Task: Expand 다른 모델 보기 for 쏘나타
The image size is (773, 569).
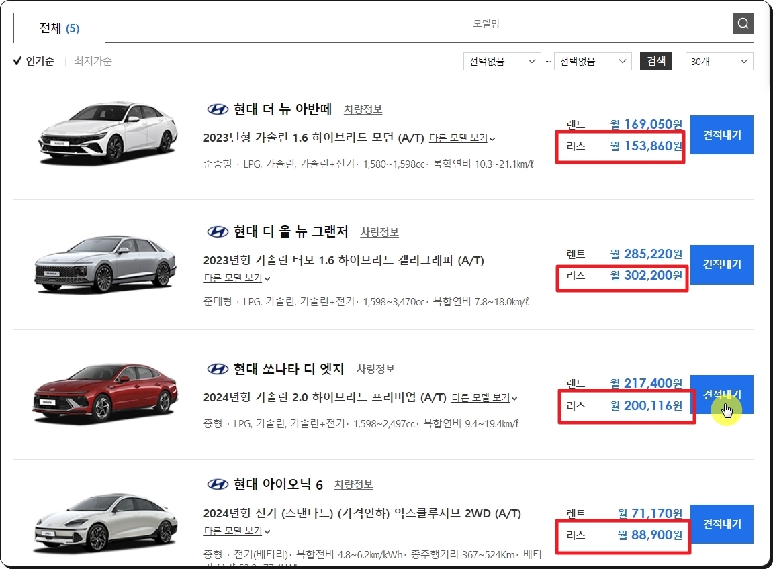Action: (484, 397)
